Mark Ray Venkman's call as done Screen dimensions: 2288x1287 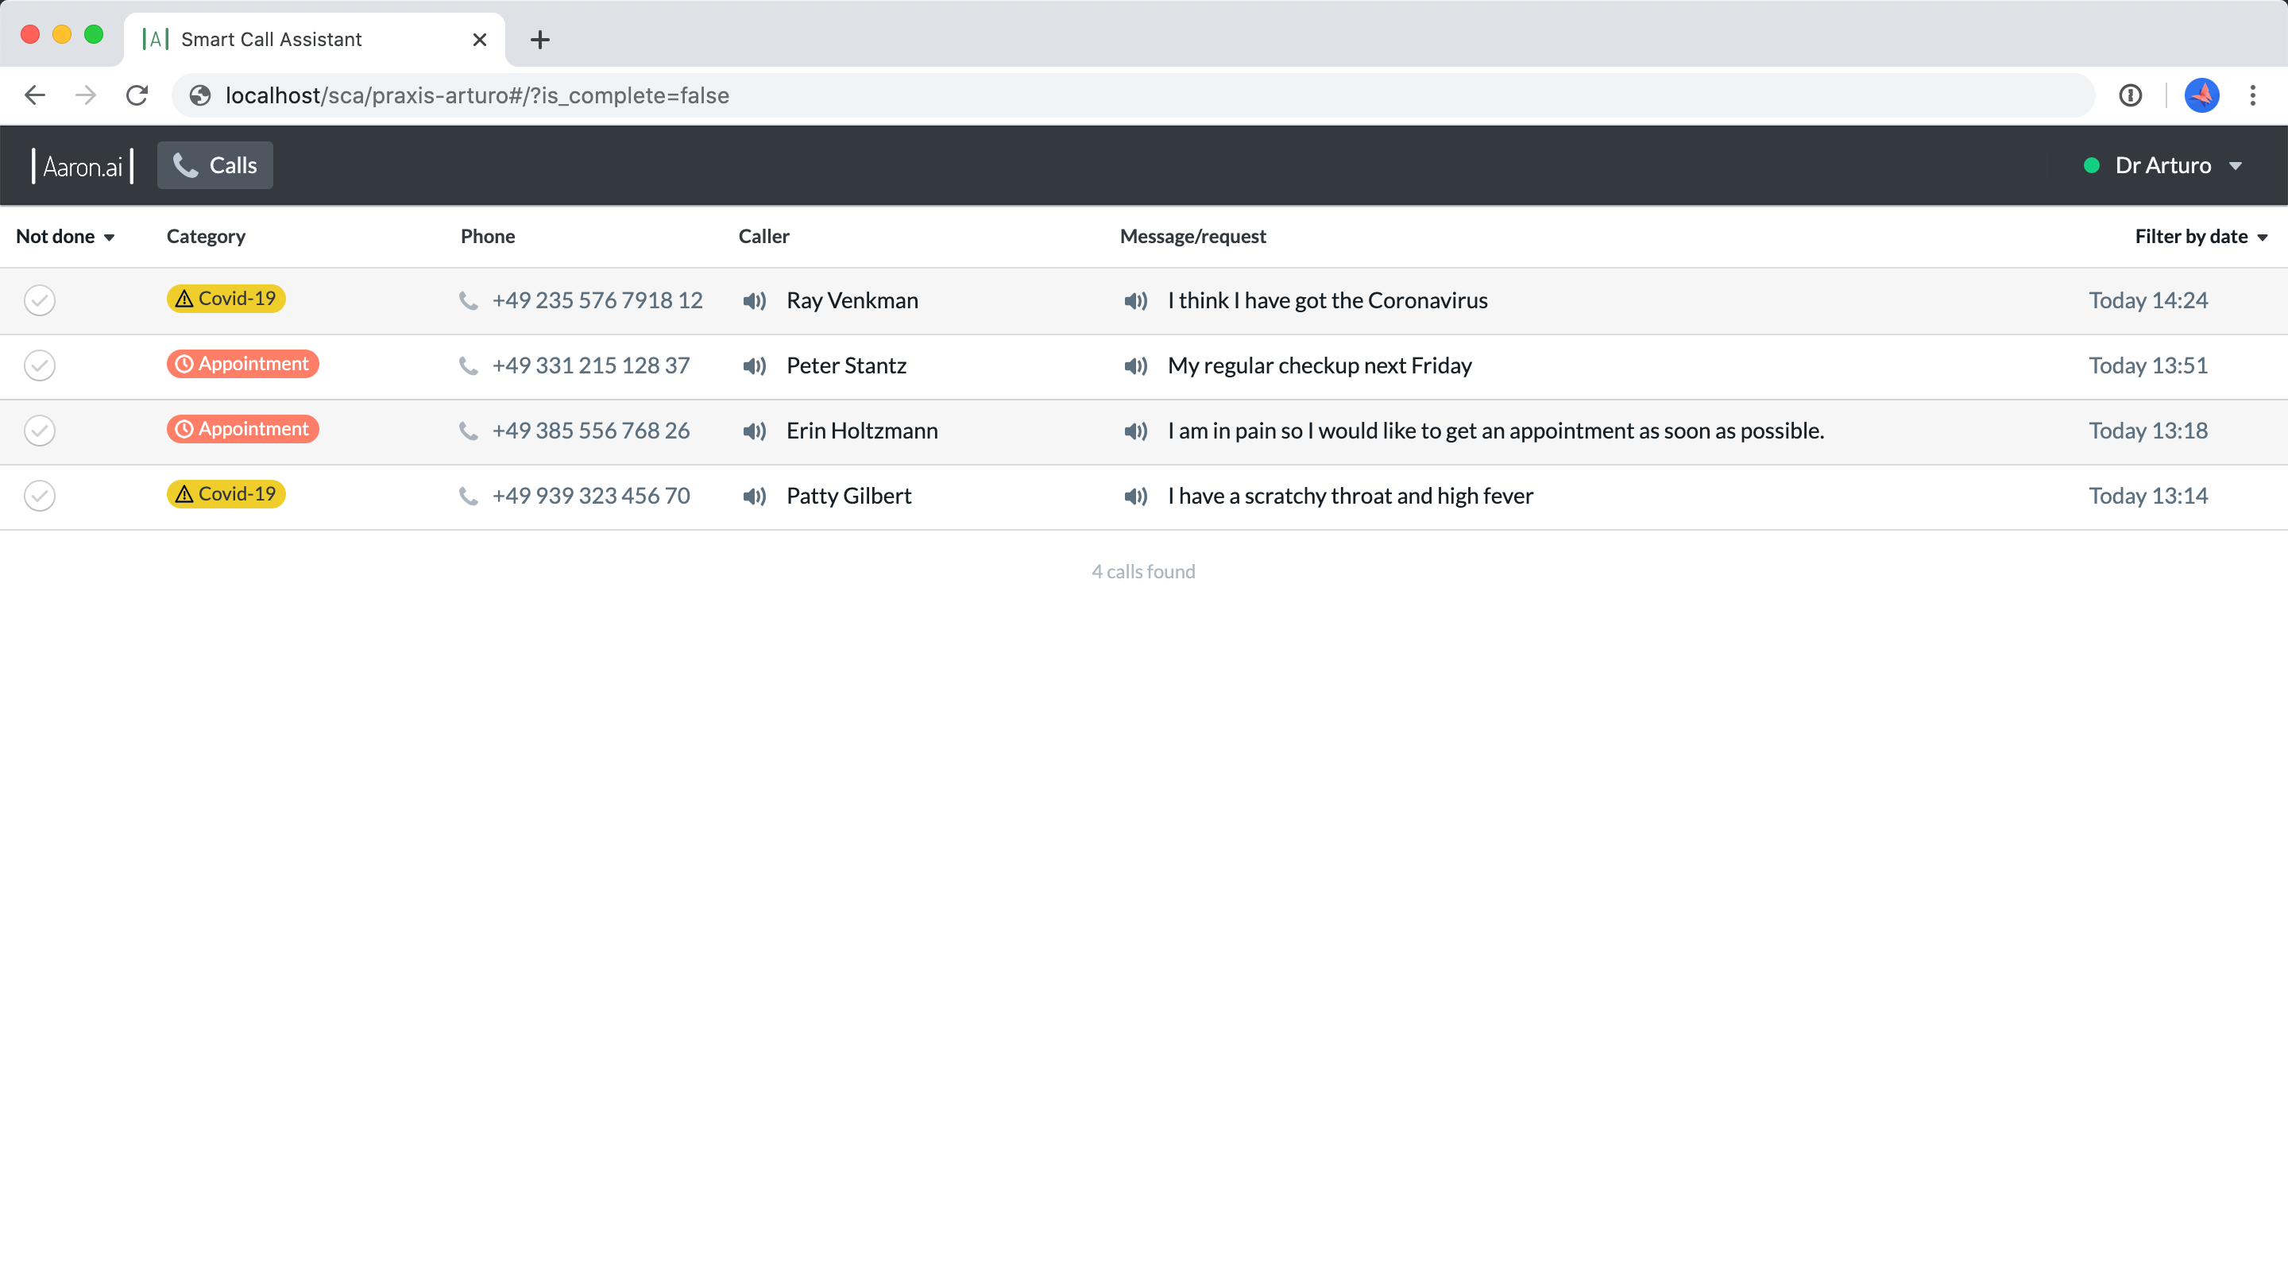40,301
